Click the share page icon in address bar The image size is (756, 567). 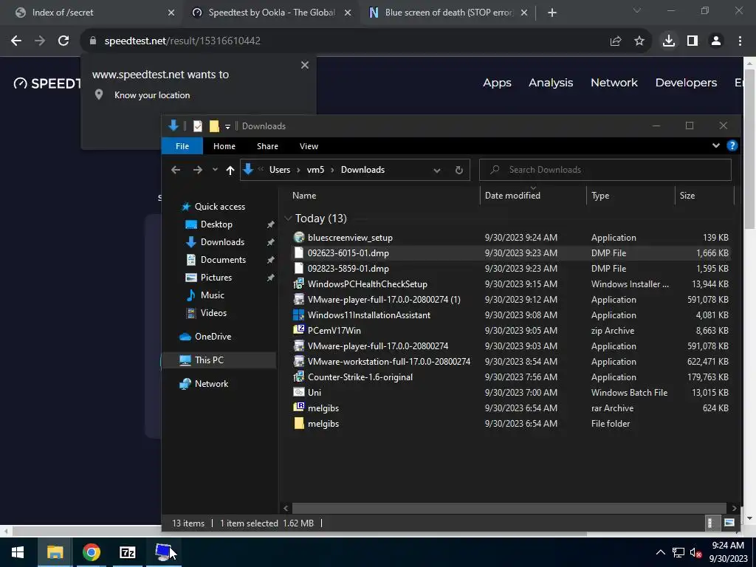615,41
